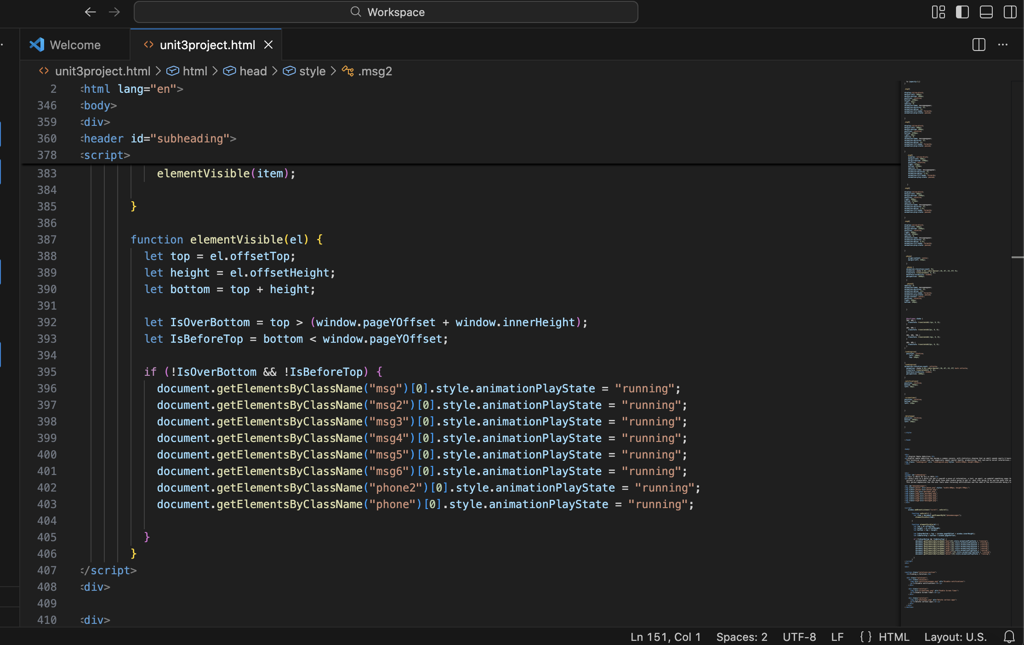Click the Spaces: 2 indentation setting
Image resolution: width=1024 pixels, height=645 pixels.
[741, 637]
